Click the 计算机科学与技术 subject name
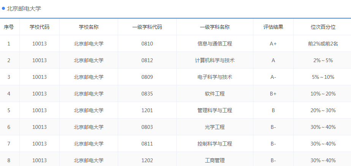The image size is (351, 166). [x=215, y=60]
